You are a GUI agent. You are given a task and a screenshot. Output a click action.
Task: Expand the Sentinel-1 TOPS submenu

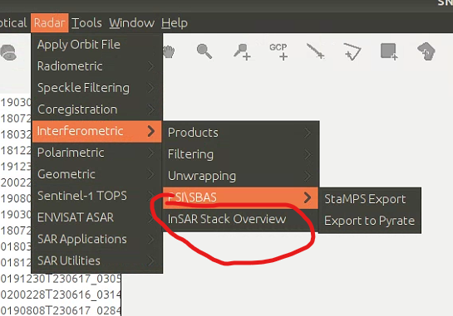coord(96,196)
